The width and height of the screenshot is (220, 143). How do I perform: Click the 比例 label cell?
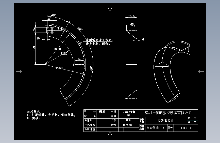114,125
